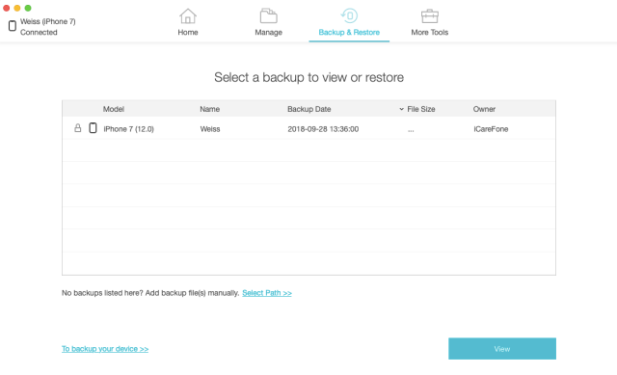Sort backups by File Size arrow
This screenshot has width=617, height=375.
401,109
